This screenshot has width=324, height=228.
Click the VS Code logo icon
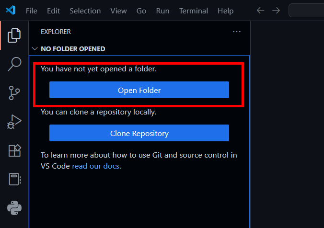[11, 10]
